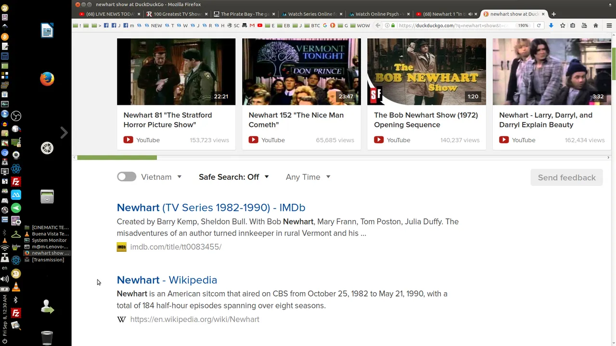This screenshot has height=346, width=616.
Task: Click the en.wikipedia.org/wiki/Newhart URL
Action: click(194, 319)
